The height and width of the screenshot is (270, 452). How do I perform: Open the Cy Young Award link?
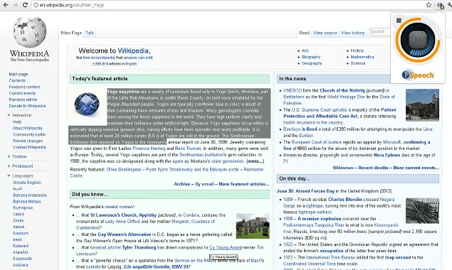(226, 247)
